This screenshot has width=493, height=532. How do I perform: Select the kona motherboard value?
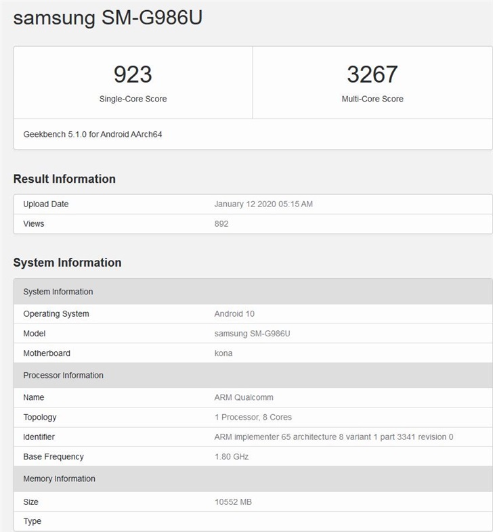click(223, 353)
